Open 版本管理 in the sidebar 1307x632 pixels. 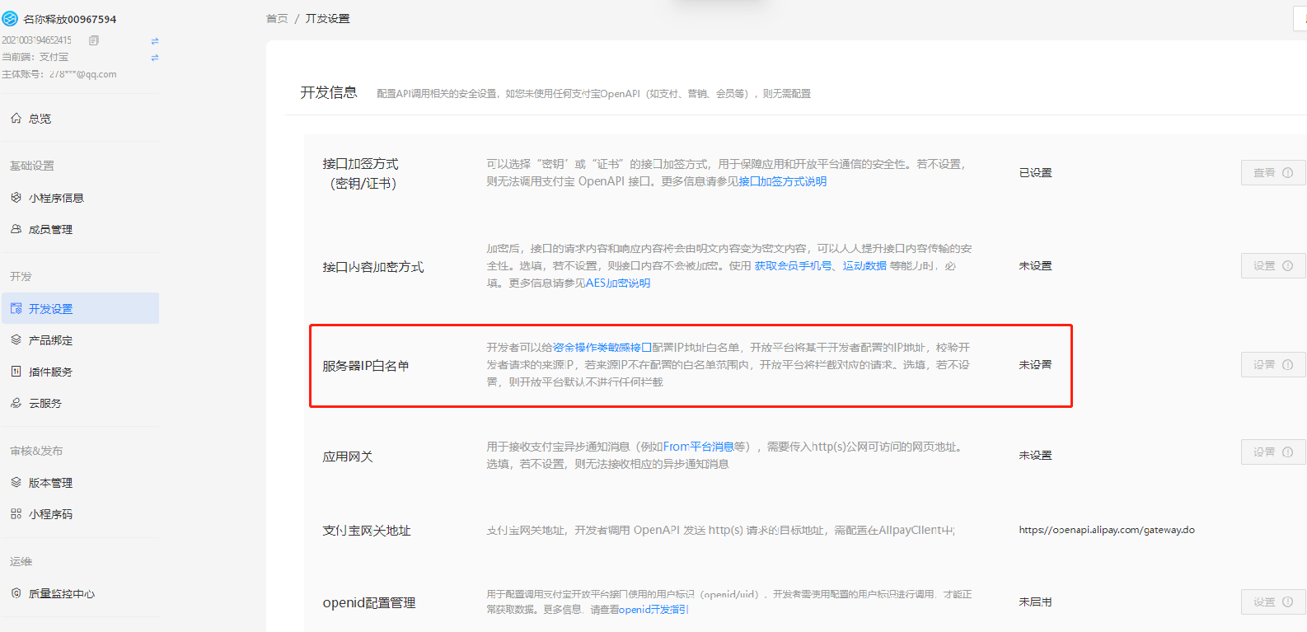[50, 483]
